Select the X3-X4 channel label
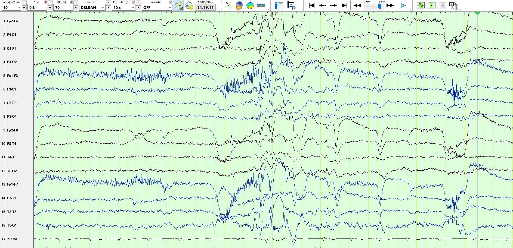513x248 pixels. (x=12, y=239)
